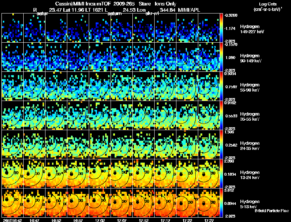The height and width of the screenshot is (222, 291).
Task: Select the 'Hydrogen 90-149 keV' row label
Action: [x=251, y=58]
